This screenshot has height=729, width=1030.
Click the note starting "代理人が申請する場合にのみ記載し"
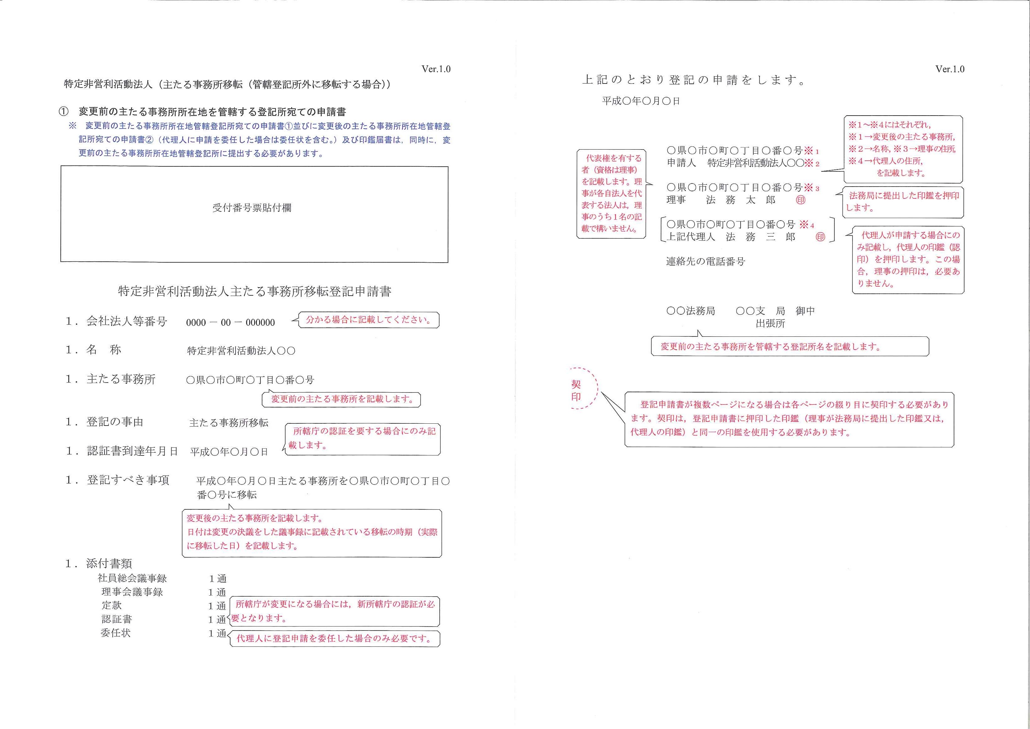(x=909, y=260)
